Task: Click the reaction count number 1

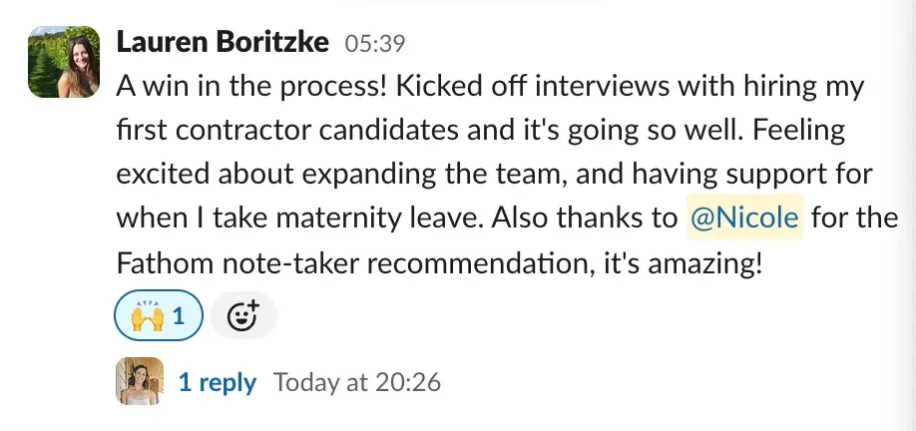Action: coord(180,316)
